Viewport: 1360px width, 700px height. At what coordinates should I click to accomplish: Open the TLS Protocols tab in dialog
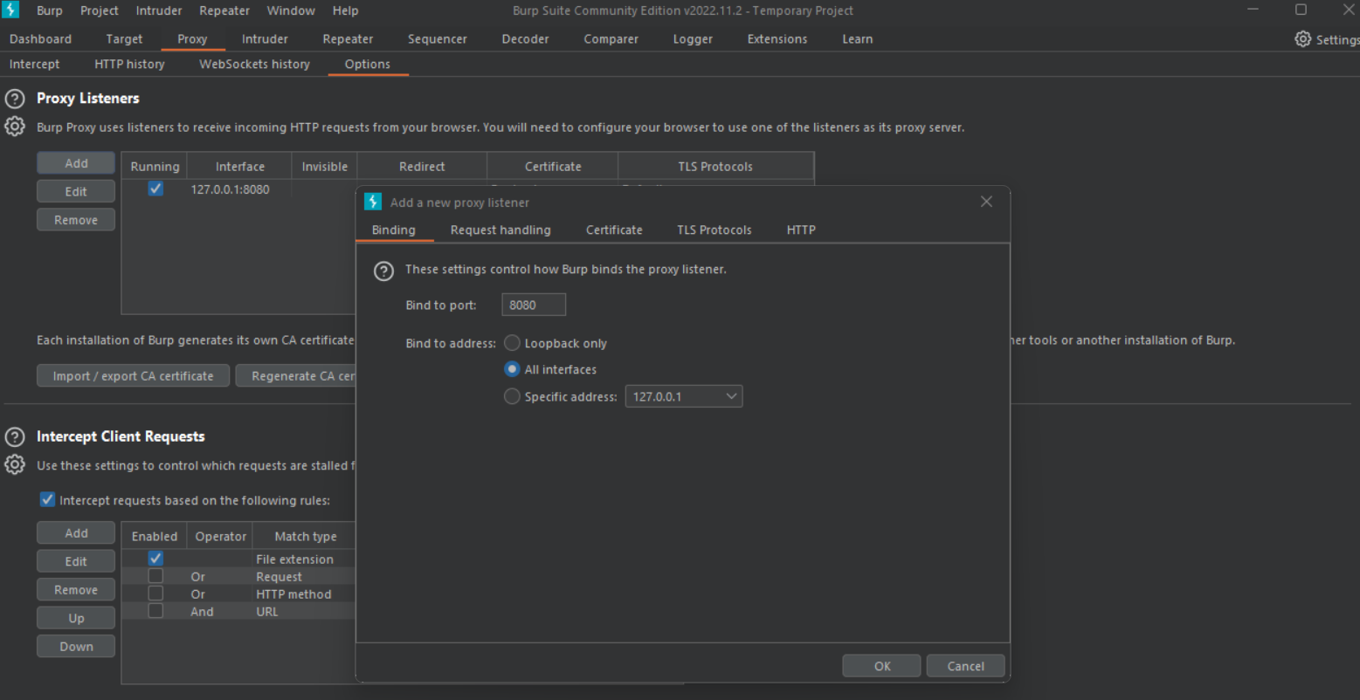[x=715, y=230]
